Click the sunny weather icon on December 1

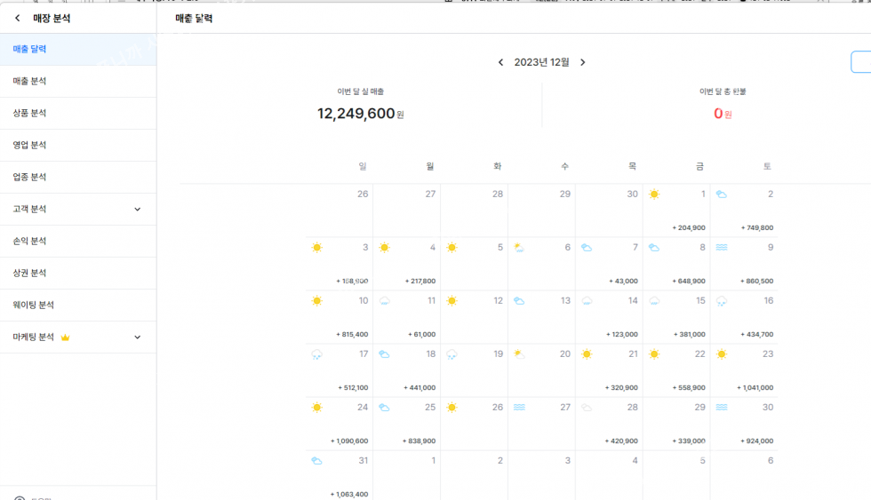tap(654, 194)
